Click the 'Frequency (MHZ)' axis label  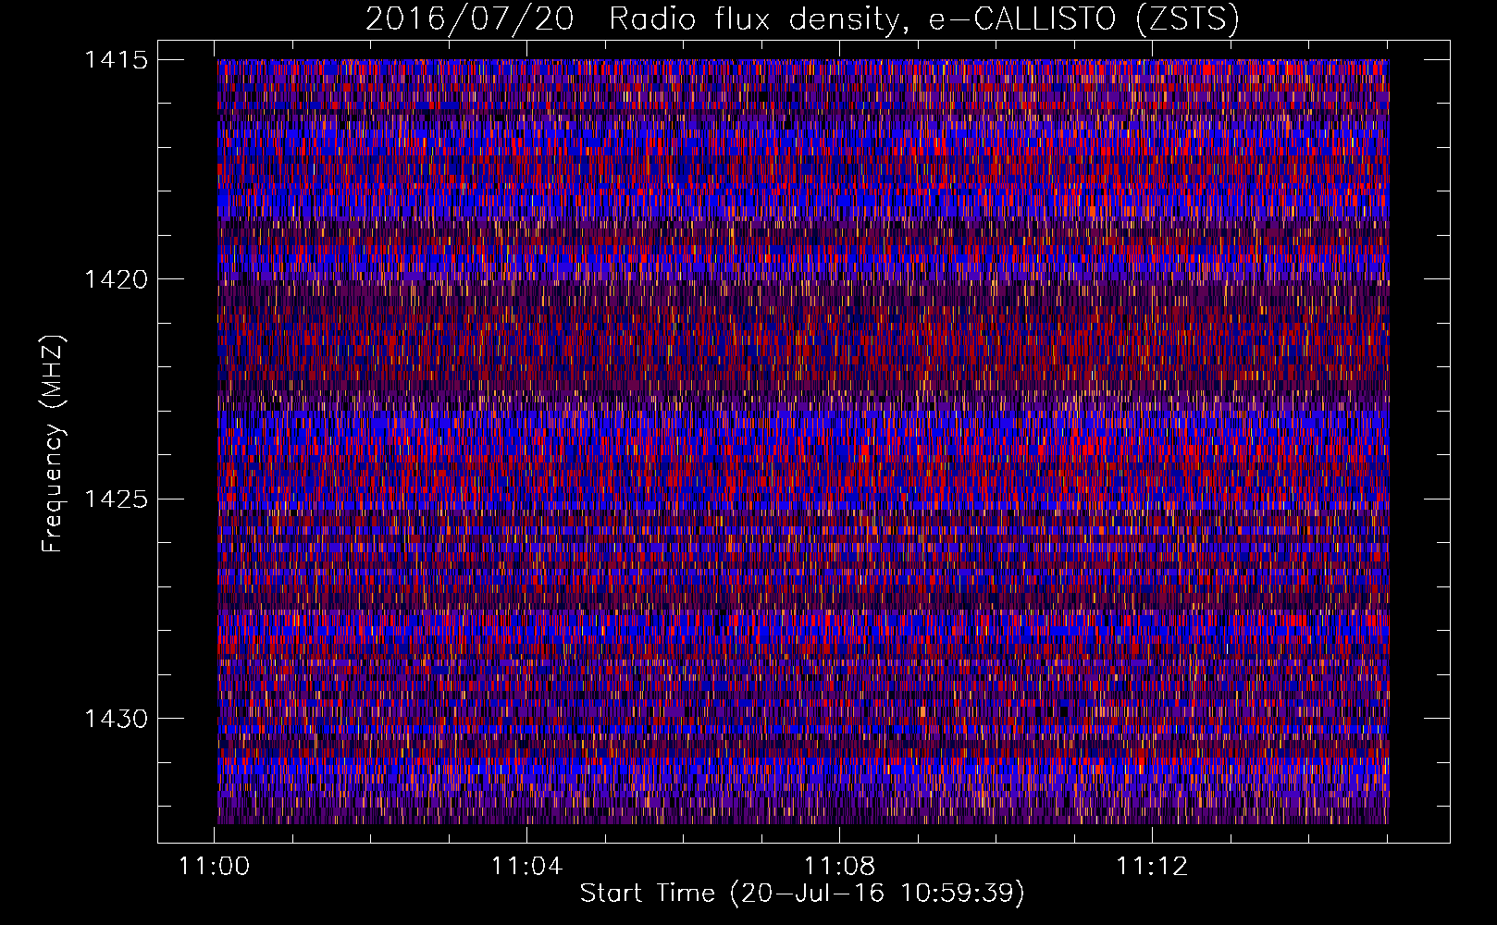tap(53, 444)
